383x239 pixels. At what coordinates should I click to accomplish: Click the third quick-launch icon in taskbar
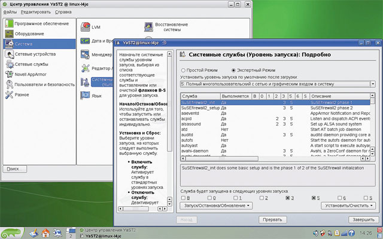57,234
